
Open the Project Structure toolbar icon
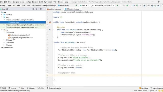[x=144, y=5]
